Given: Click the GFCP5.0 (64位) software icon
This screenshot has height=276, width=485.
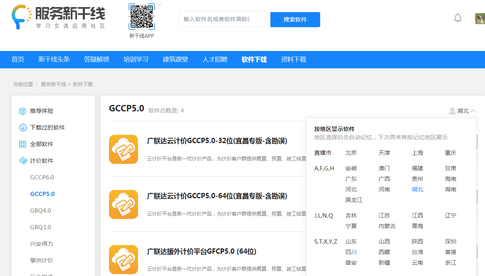Looking at the screenshot, I should point(123,259).
